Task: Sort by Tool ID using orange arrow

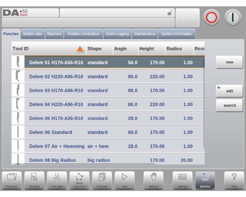Action: (80, 49)
